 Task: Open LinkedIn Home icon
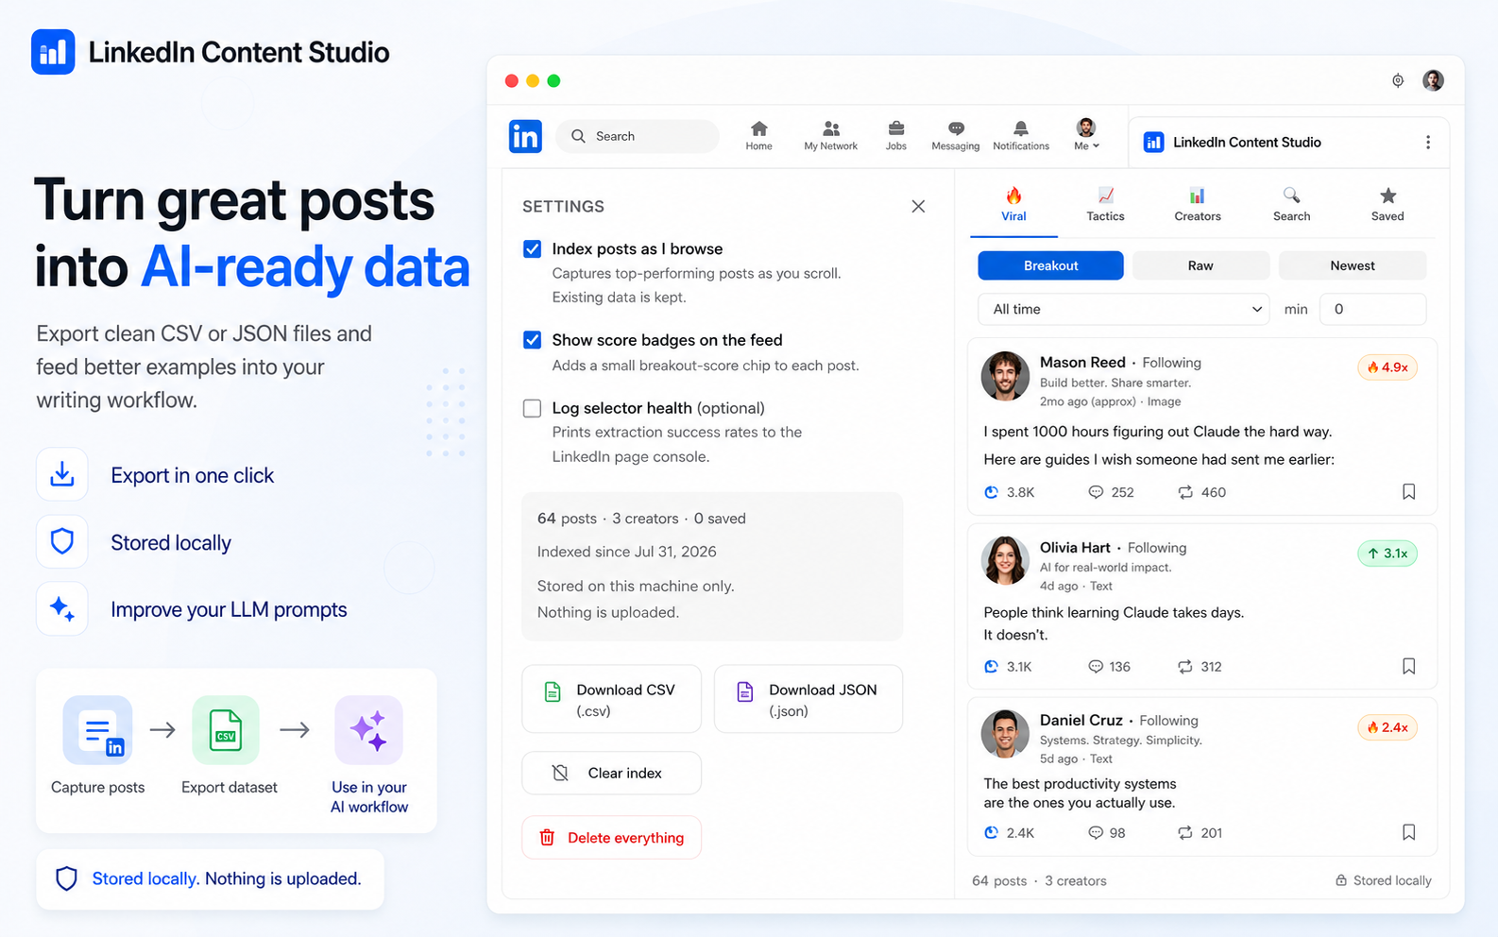pyautogui.click(x=758, y=128)
